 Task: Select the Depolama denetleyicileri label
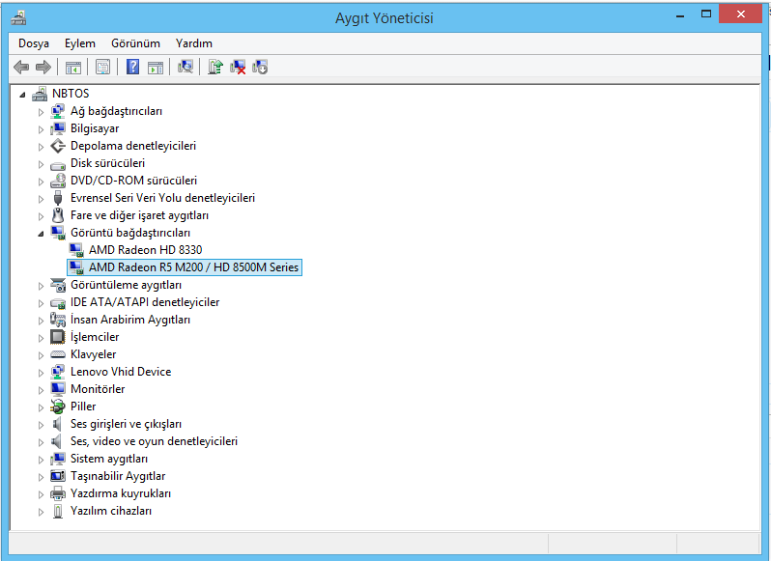point(132,146)
